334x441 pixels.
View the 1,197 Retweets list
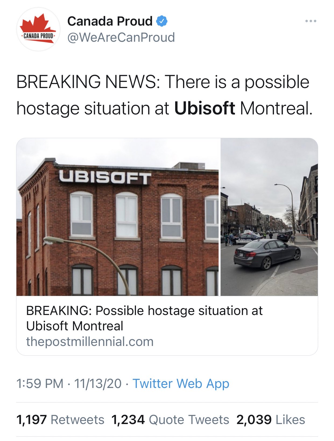[60, 420]
